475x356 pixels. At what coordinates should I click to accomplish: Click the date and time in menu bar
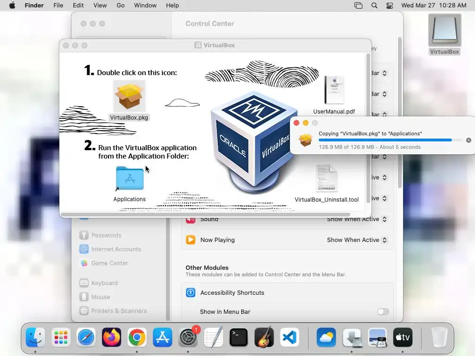[x=434, y=6]
